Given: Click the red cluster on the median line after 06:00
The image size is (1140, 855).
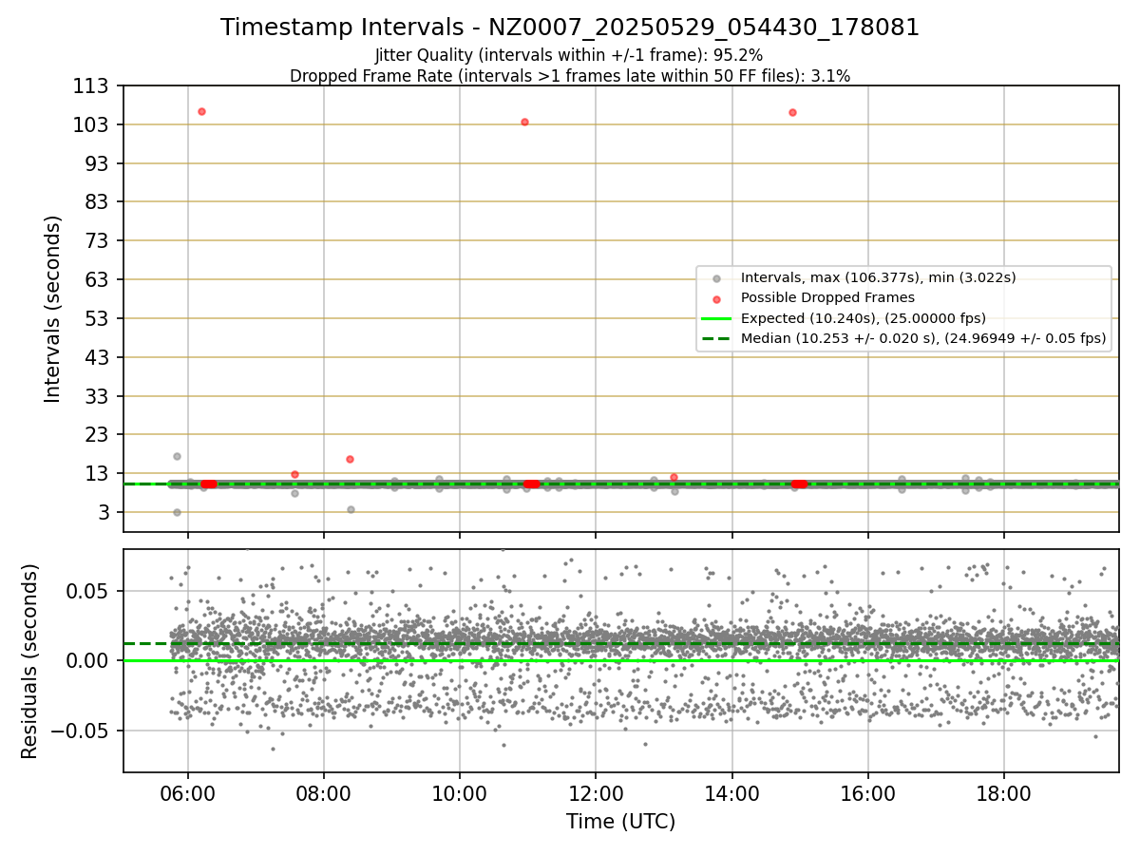Looking at the screenshot, I should (209, 484).
